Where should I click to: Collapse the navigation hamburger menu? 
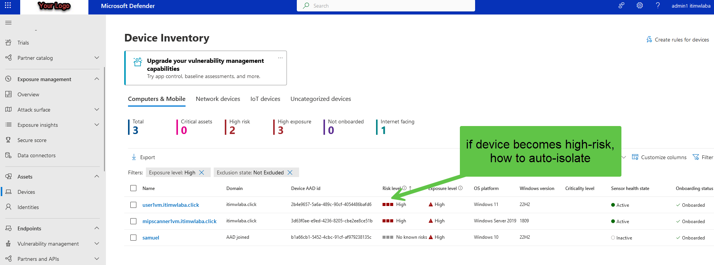[8, 23]
